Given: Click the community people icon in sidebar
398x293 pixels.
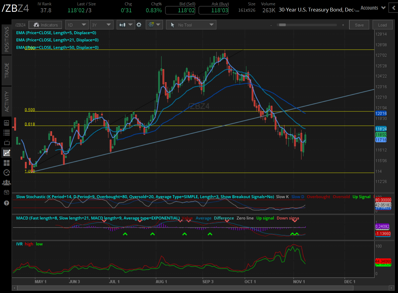Looking at the screenshot, I should point(6,182).
